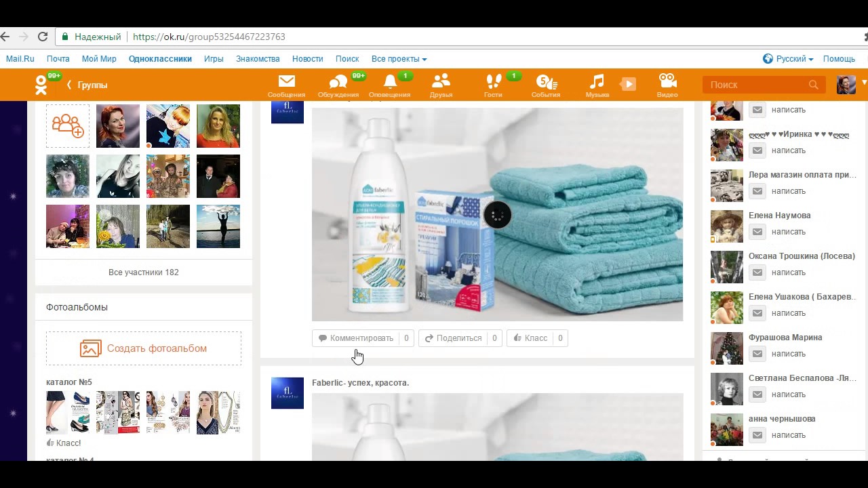Click the Odnoklassniki logo icon
Viewport: 868px width, 488px height.
41,85
